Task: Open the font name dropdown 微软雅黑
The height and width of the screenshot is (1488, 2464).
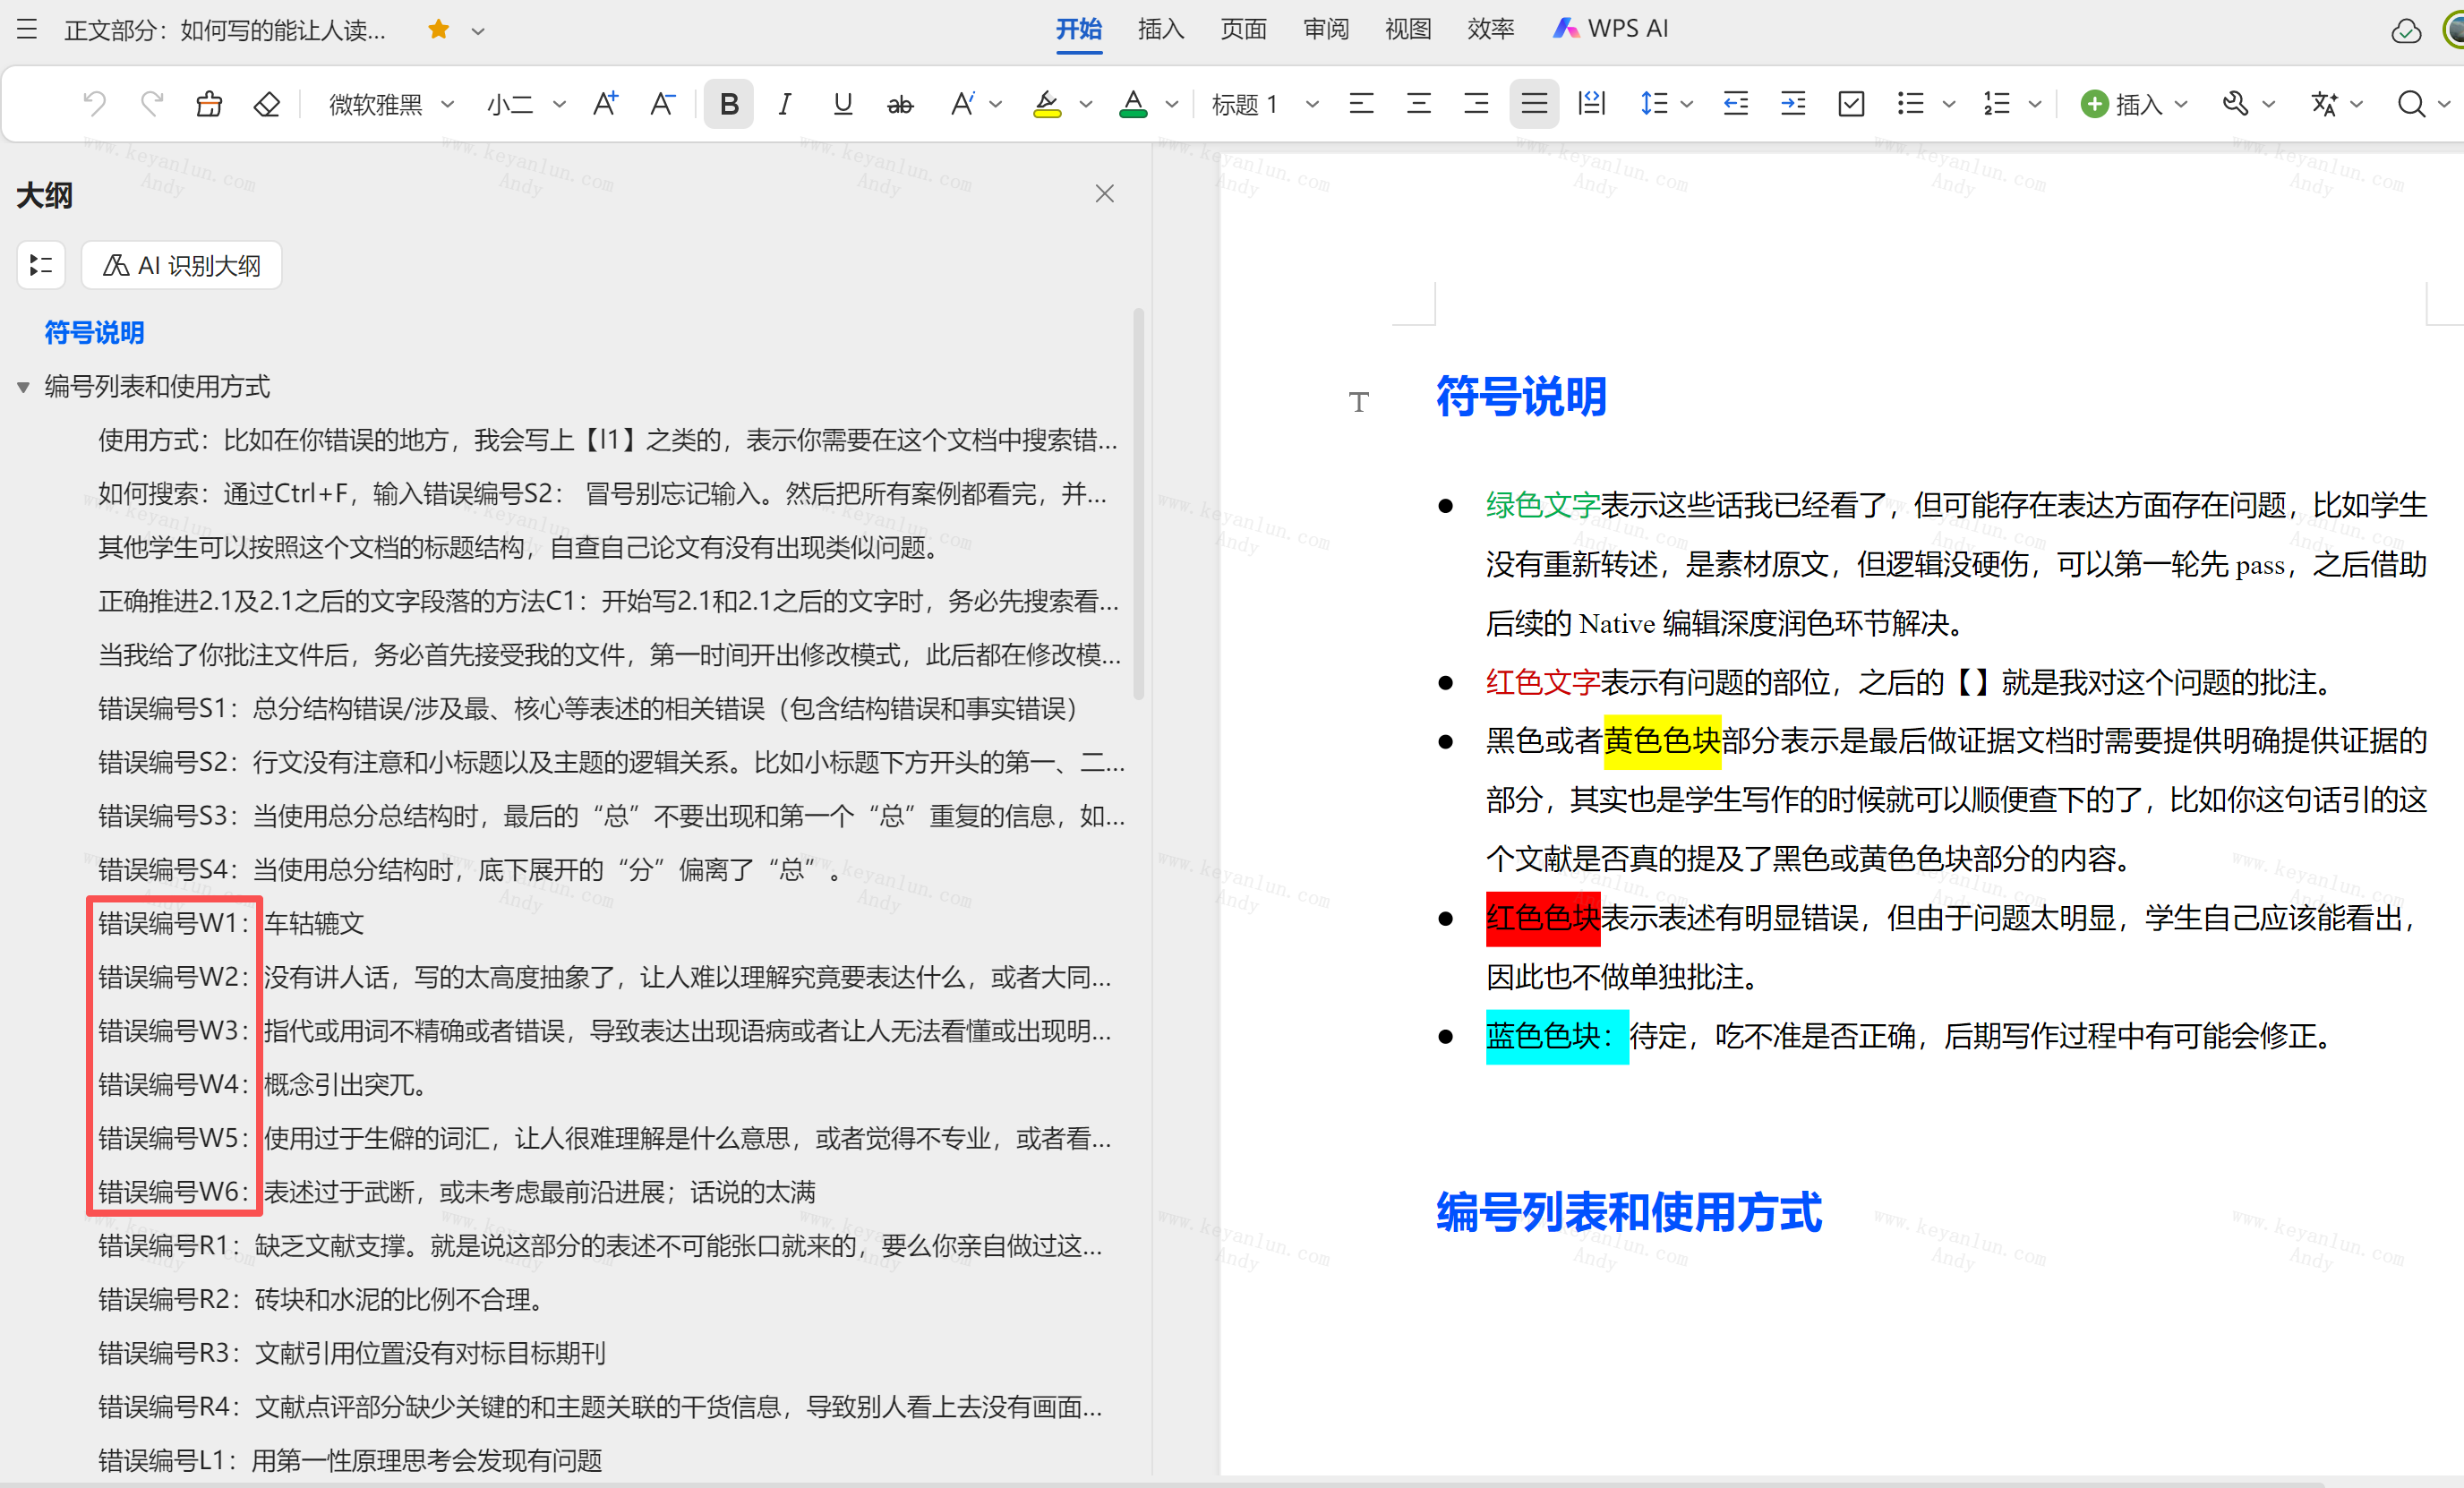Action: click(391, 104)
